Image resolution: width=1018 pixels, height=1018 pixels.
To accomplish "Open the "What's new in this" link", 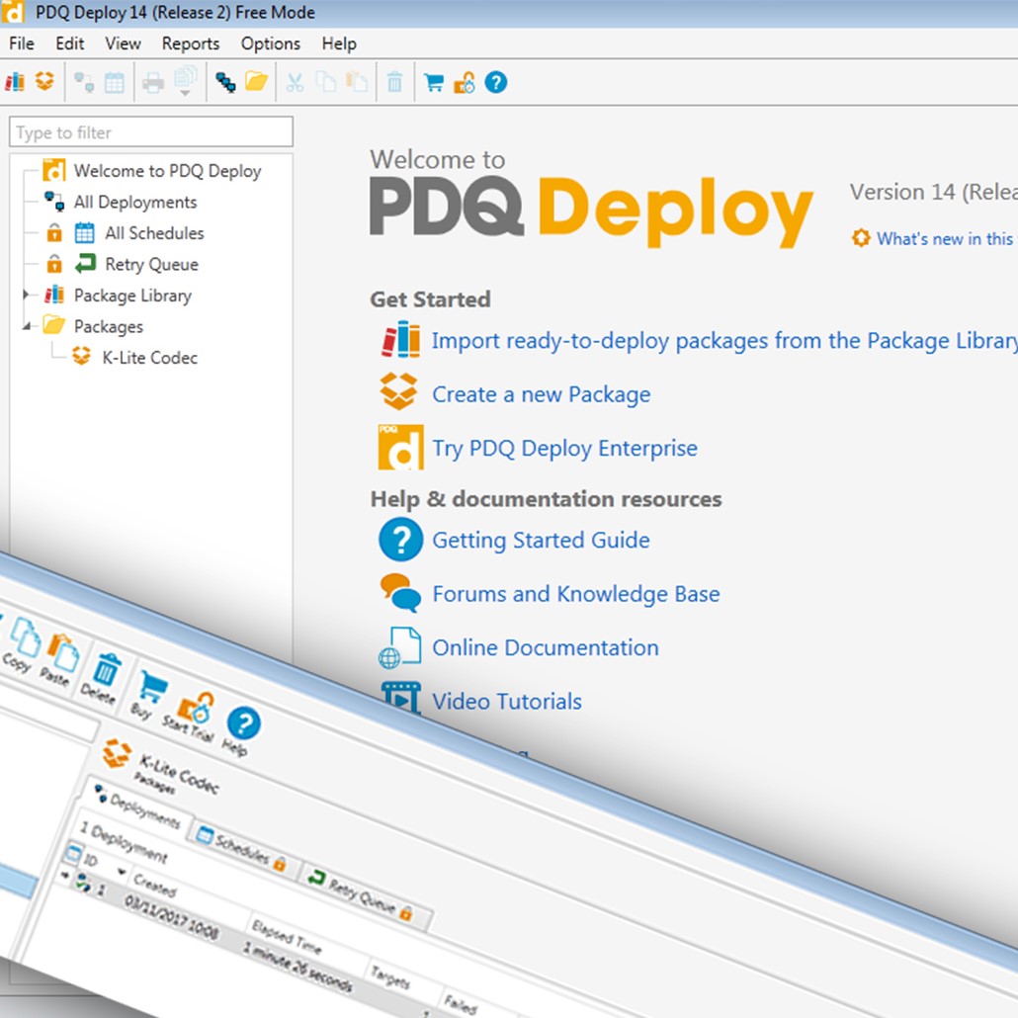I will 944,238.
